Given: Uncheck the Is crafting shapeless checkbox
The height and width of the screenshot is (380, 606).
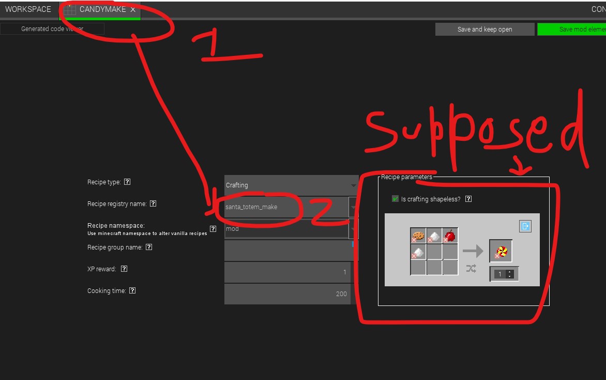Looking at the screenshot, I should 395,198.
